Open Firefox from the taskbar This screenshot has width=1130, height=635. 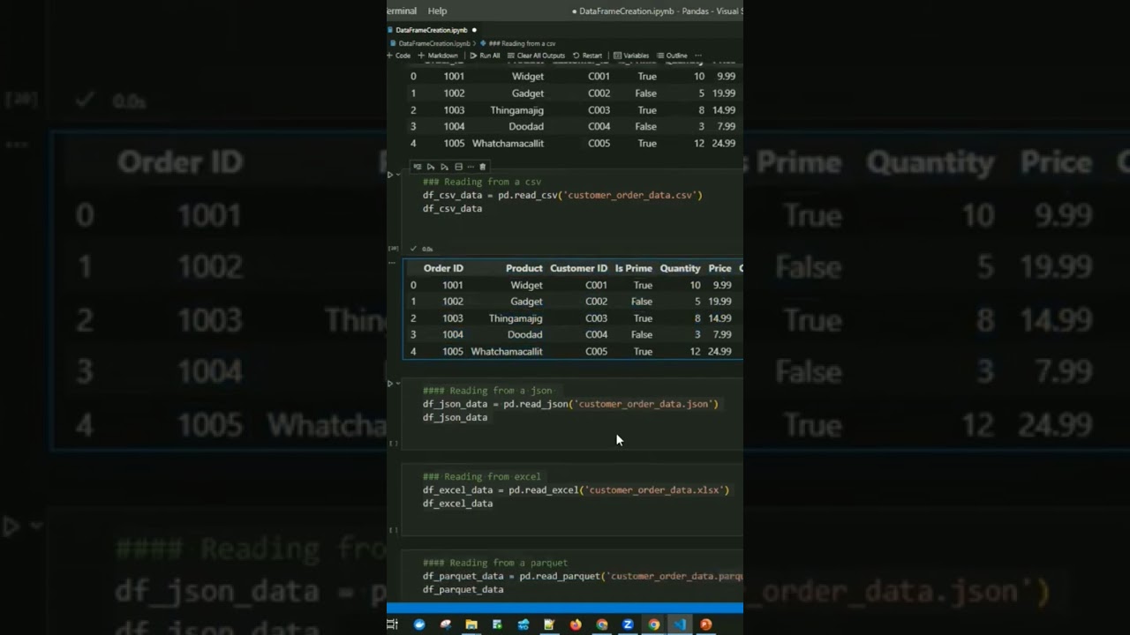(x=576, y=624)
